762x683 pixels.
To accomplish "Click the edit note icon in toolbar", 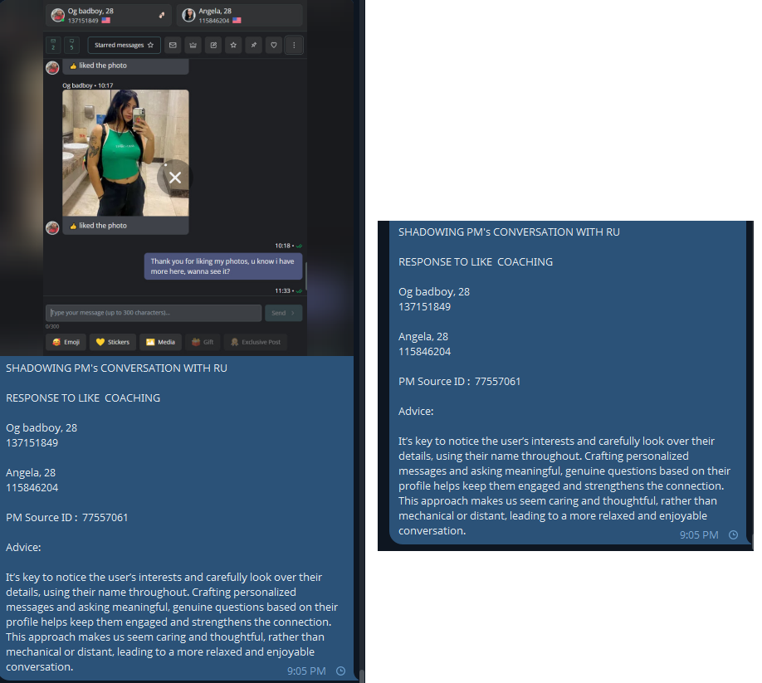I will pos(213,45).
